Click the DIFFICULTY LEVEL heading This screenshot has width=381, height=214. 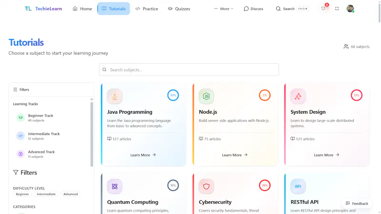pos(29,188)
